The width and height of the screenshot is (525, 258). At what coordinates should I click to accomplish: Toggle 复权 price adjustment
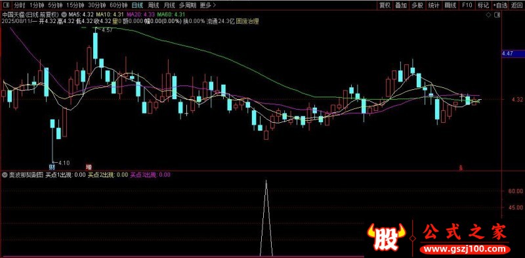[385, 5]
